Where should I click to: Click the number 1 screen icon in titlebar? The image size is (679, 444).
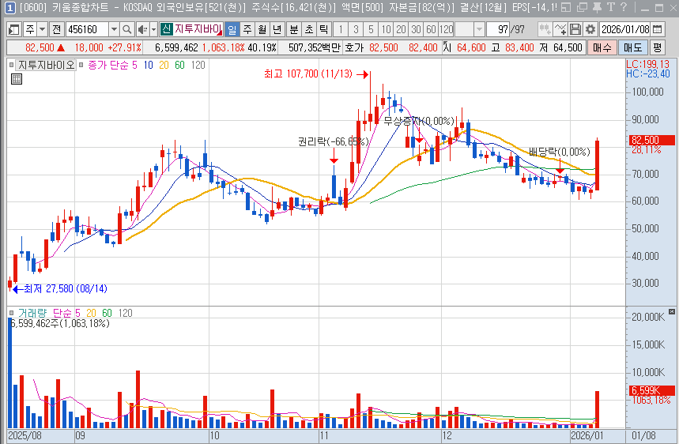[10, 7]
